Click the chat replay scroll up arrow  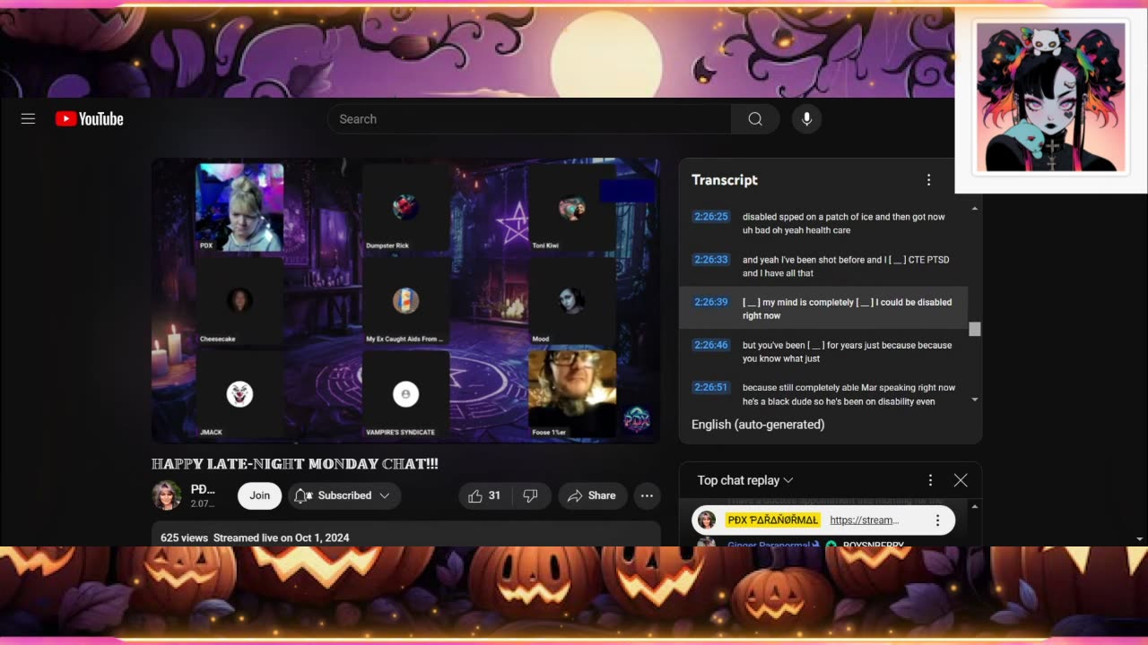[975, 507]
